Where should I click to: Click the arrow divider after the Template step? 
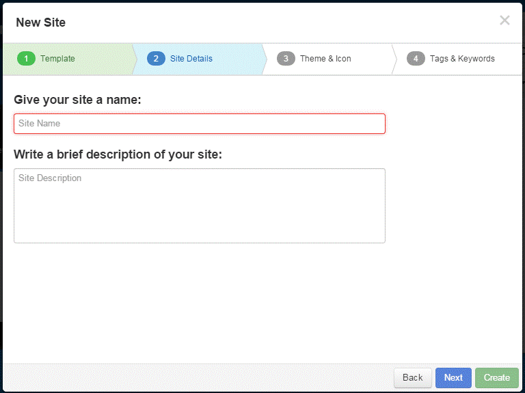coord(134,59)
